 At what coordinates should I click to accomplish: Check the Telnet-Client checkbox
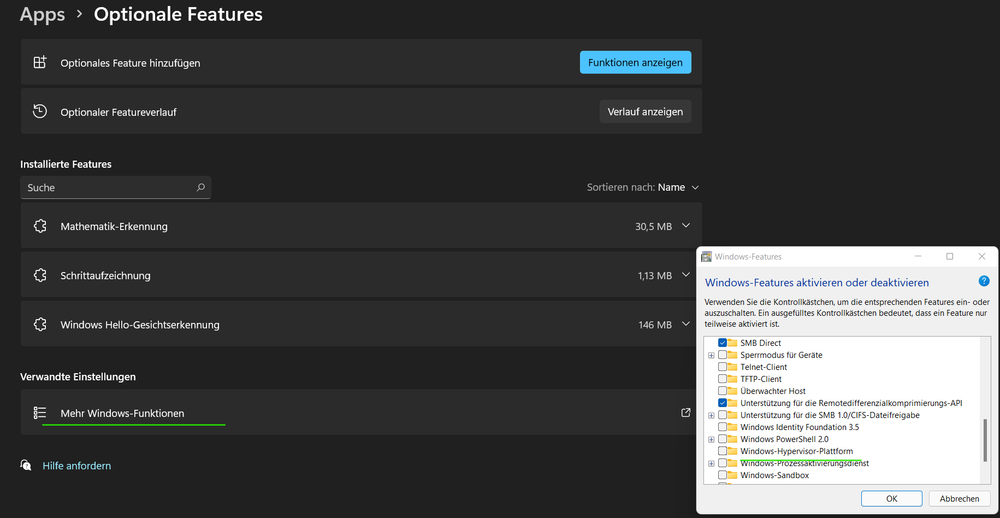pos(723,367)
